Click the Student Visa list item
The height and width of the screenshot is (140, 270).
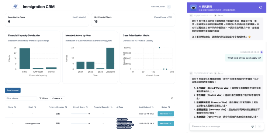pos(228,97)
